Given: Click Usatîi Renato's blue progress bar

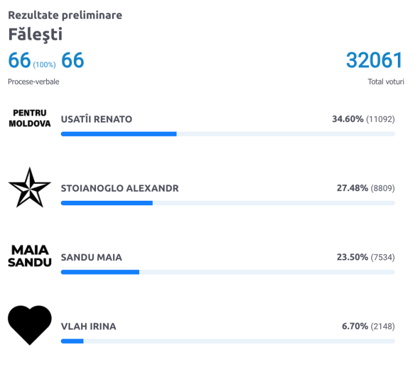Looking at the screenshot, I should 228,134.
